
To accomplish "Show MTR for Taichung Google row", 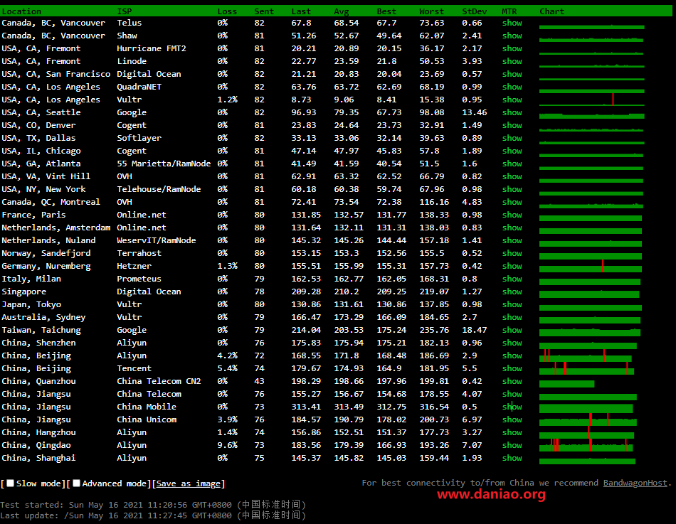I will click(x=512, y=330).
